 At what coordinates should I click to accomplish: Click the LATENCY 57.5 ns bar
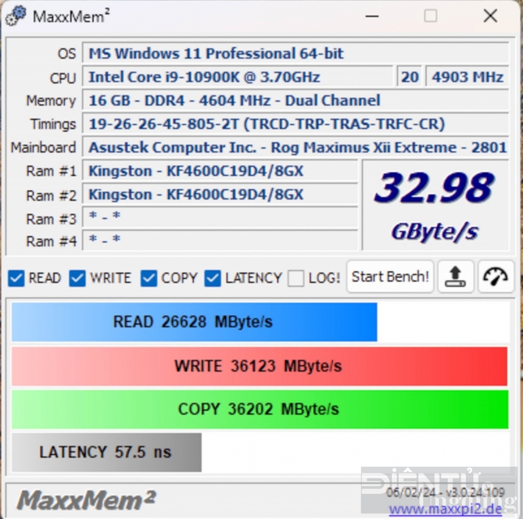click(106, 453)
